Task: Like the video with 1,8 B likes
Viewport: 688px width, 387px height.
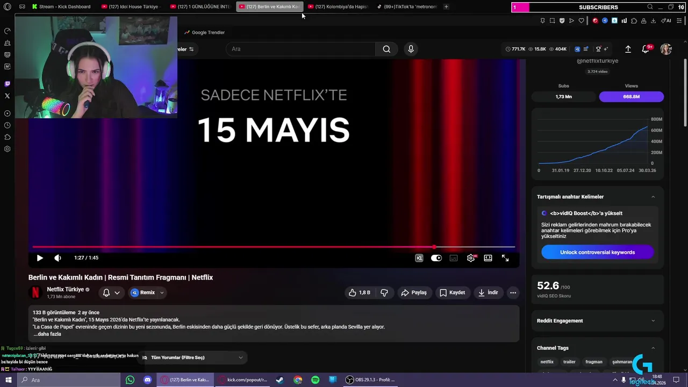Action: tap(360, 292)
